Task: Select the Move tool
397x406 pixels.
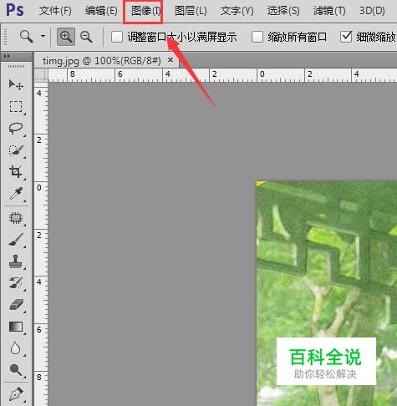Action: point(16,84)
